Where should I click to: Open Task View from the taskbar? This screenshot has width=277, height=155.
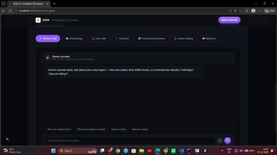pos(102,151)
